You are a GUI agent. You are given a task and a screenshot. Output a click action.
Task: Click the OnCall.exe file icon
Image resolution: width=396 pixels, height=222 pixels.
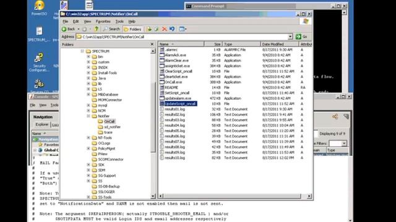[162, 82]
